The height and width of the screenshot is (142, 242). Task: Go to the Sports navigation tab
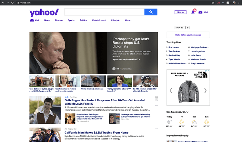pos(71,20)
